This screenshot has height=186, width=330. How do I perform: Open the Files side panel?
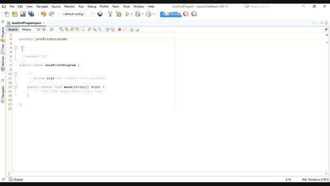[x=3, y=49]
